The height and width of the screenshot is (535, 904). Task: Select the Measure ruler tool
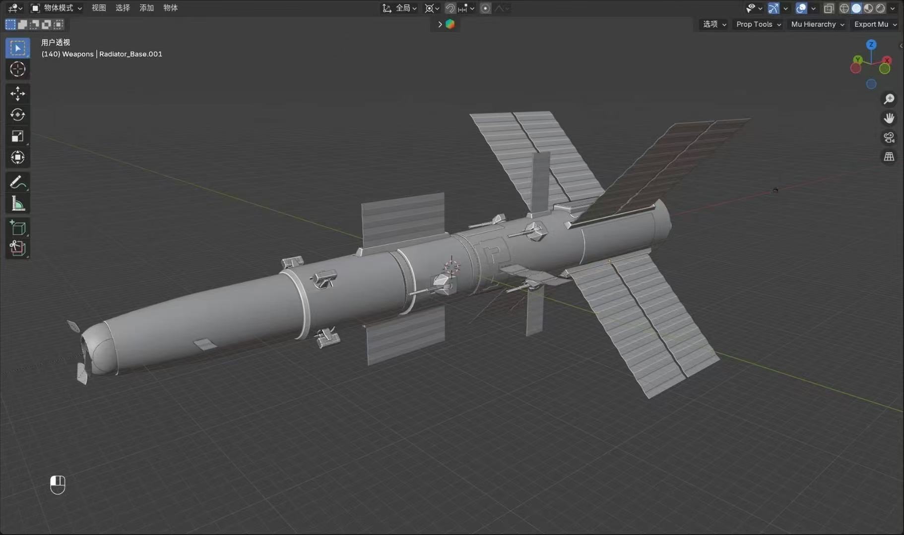click(17, 204)
